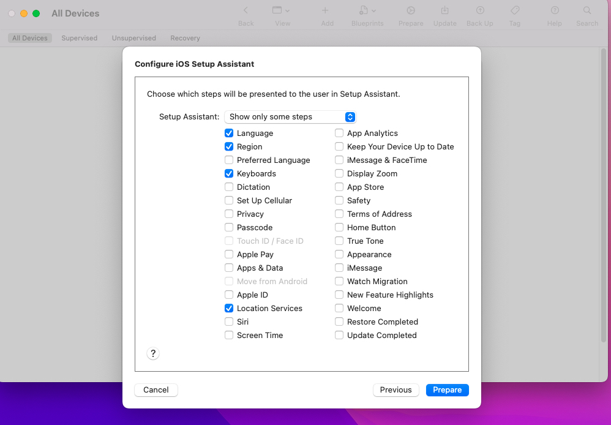The height and width of the screenshot is (425, 611).
Task: Check Keep Your Device Up to Date
Action: [x=339, y=146]
